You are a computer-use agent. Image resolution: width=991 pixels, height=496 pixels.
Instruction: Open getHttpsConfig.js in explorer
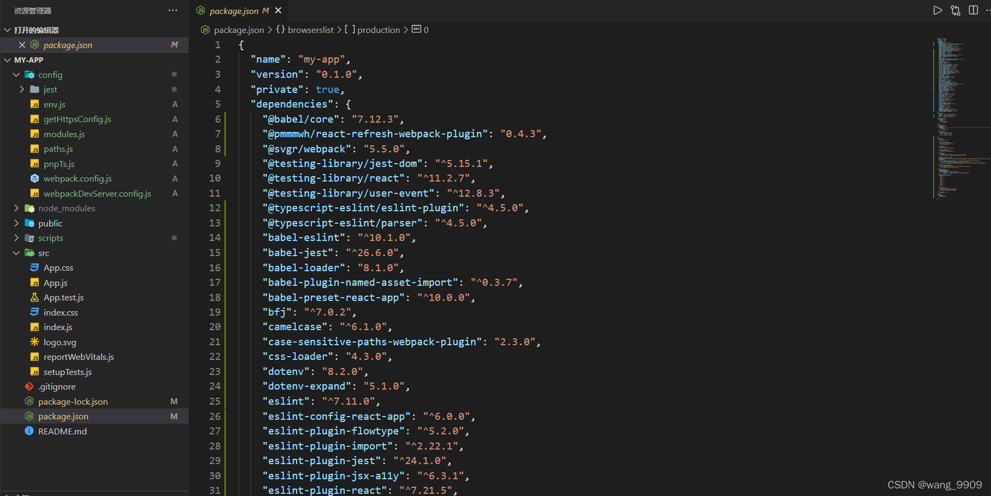coord(77,119)
